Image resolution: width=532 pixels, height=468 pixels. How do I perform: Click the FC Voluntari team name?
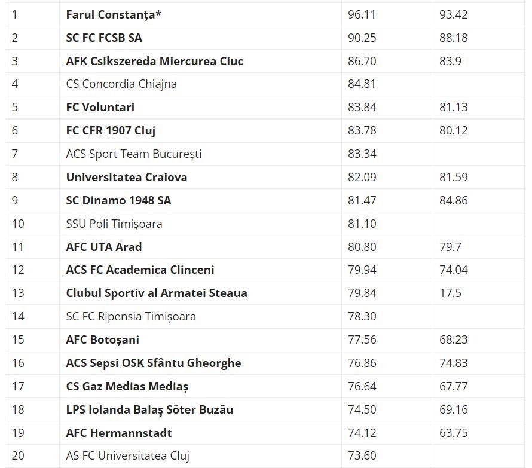(x=100, y=107)
